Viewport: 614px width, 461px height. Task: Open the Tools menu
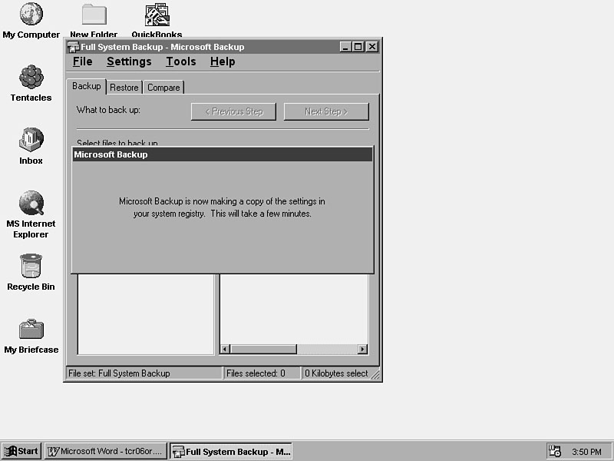[x=180, y=61]
